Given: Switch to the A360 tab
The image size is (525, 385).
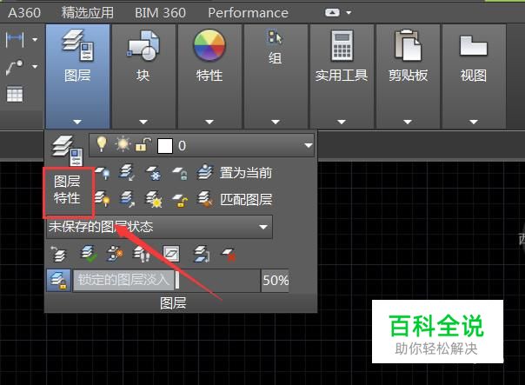Looking at the screenshot, I should click(24, 13).
